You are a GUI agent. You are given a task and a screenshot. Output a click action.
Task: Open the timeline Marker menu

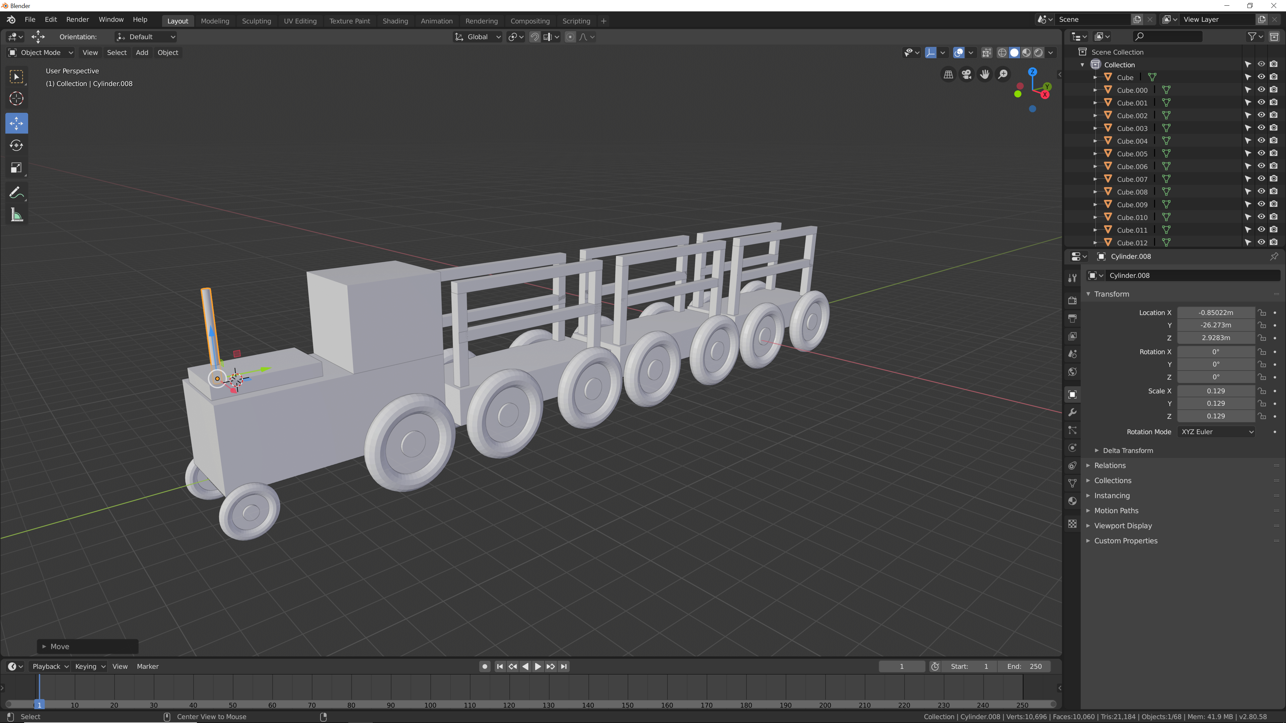point(147,666)
